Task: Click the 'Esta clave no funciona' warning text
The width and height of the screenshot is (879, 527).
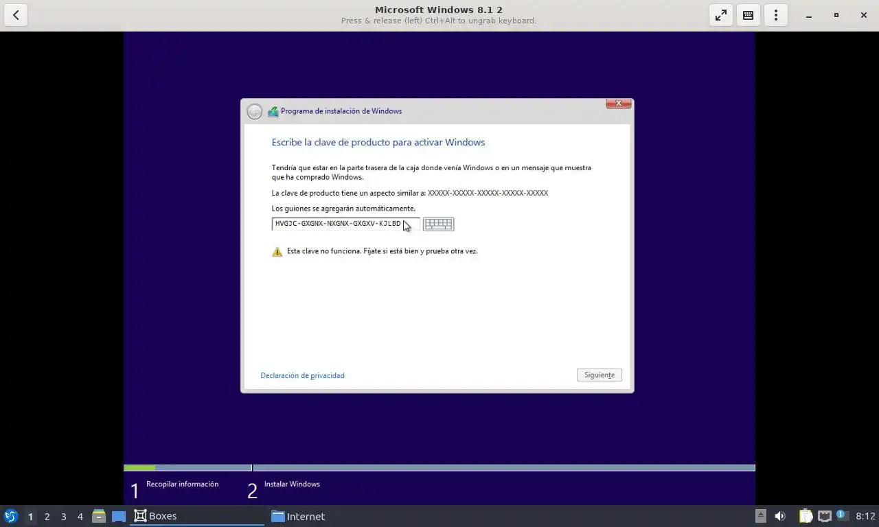Action: click(x=382, y=251)
